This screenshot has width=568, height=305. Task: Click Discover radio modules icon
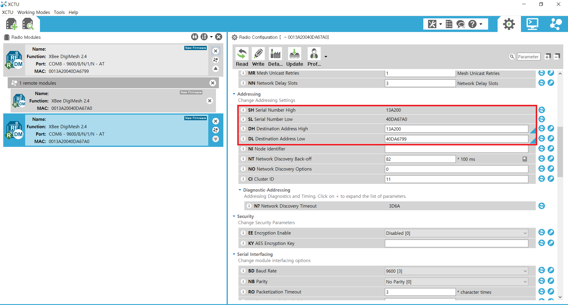28,24
